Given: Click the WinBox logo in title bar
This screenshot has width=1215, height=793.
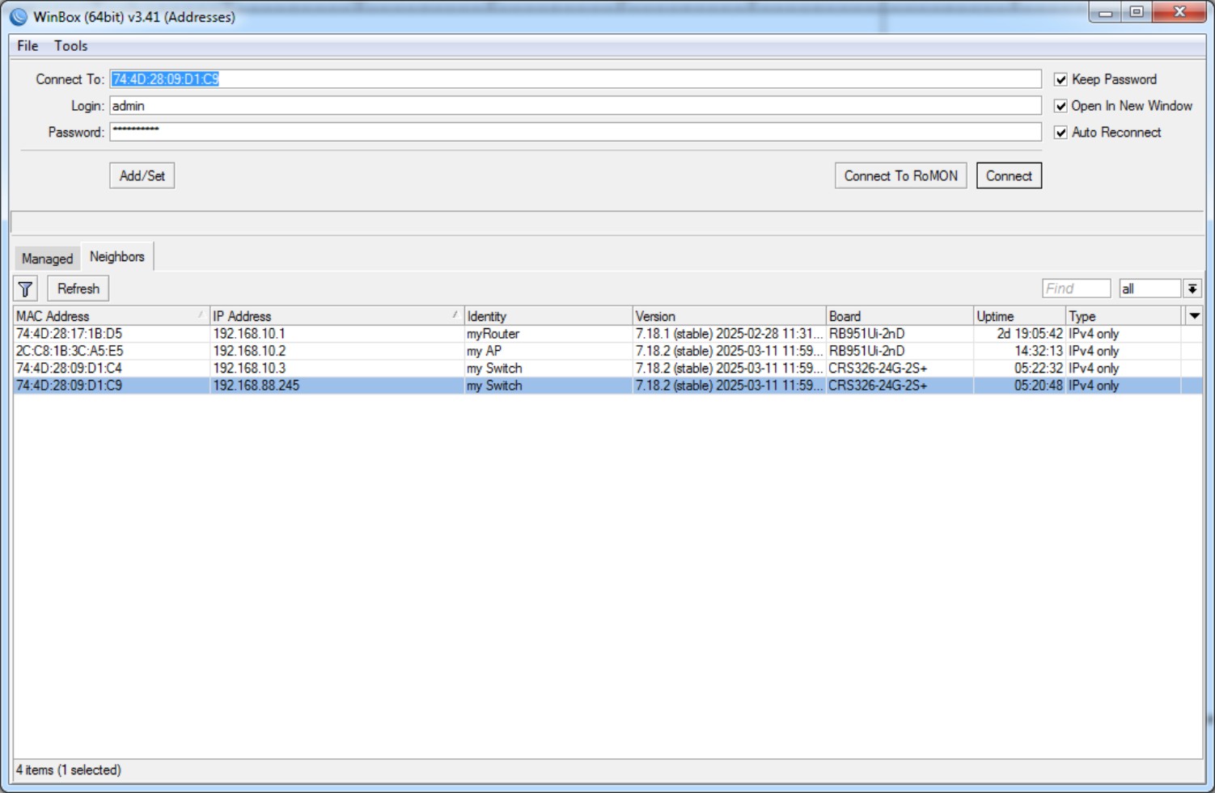Looking at the screenshot, I should pos(18,16).
